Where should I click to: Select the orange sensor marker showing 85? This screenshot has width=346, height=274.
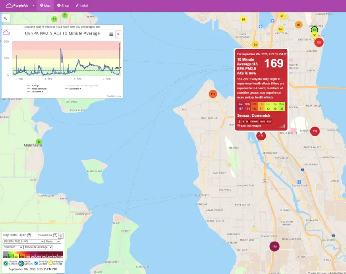(299, 25)
